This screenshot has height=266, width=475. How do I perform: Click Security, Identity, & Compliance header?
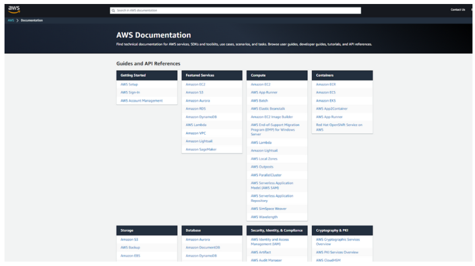coord(277,230)
